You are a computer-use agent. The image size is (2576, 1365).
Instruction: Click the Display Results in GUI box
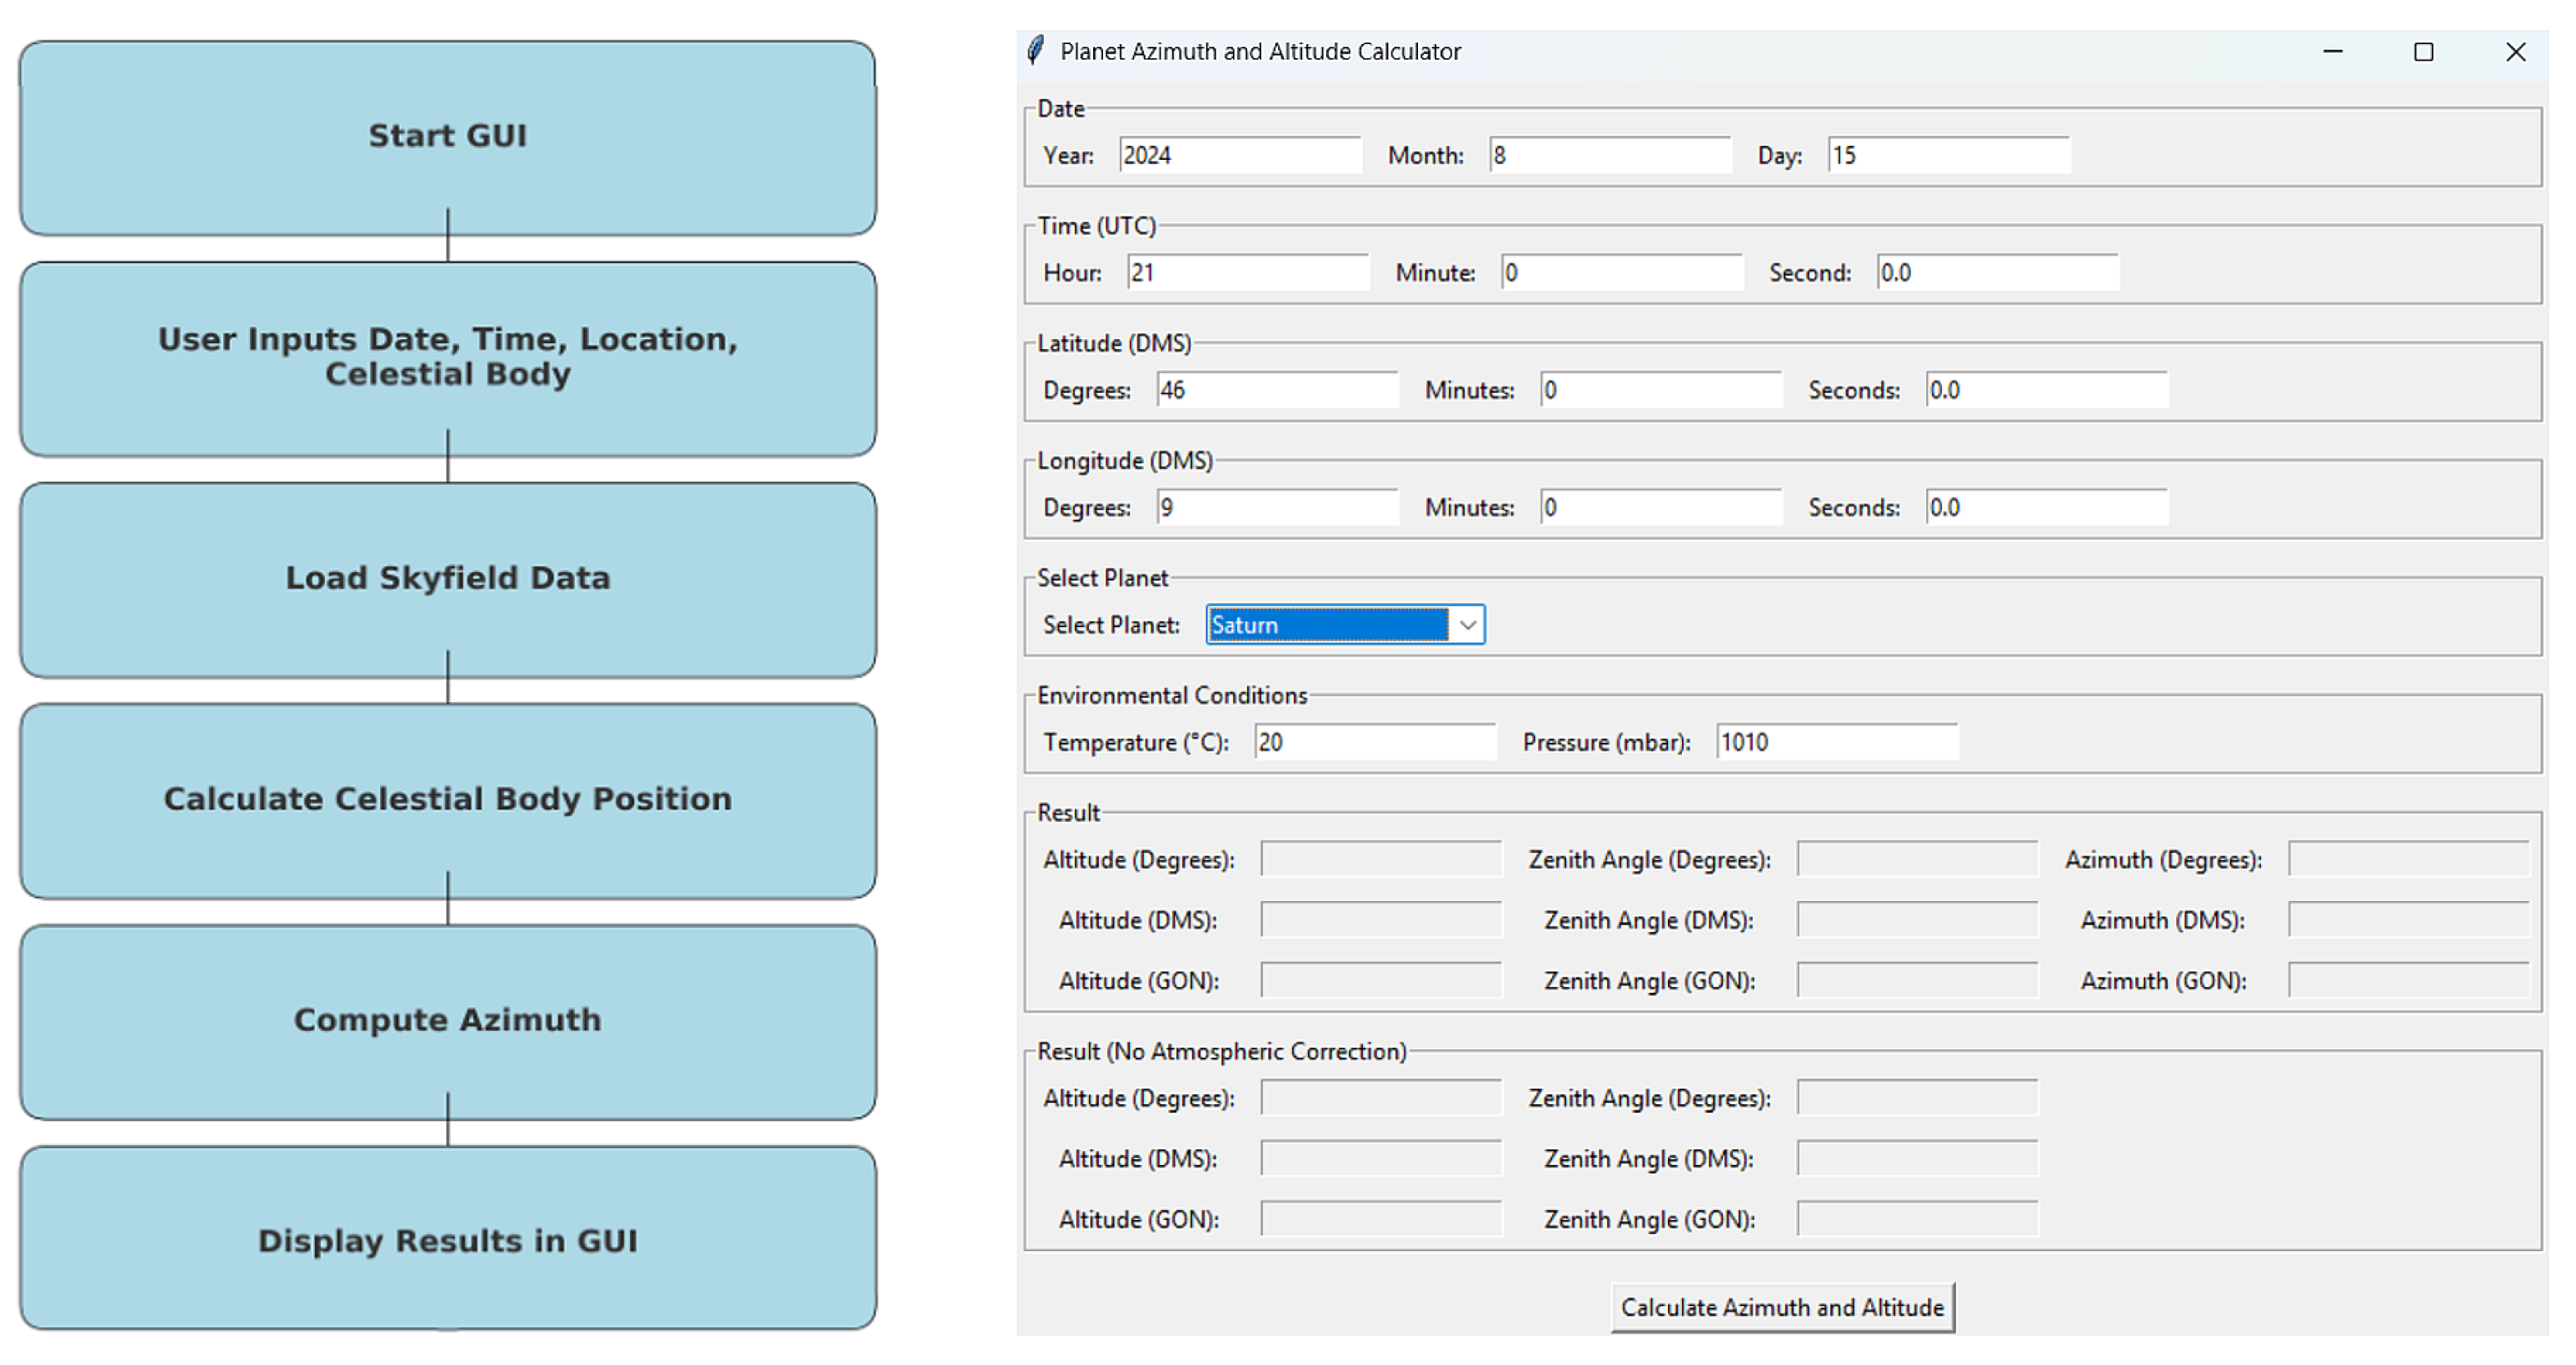[447, 1237]
